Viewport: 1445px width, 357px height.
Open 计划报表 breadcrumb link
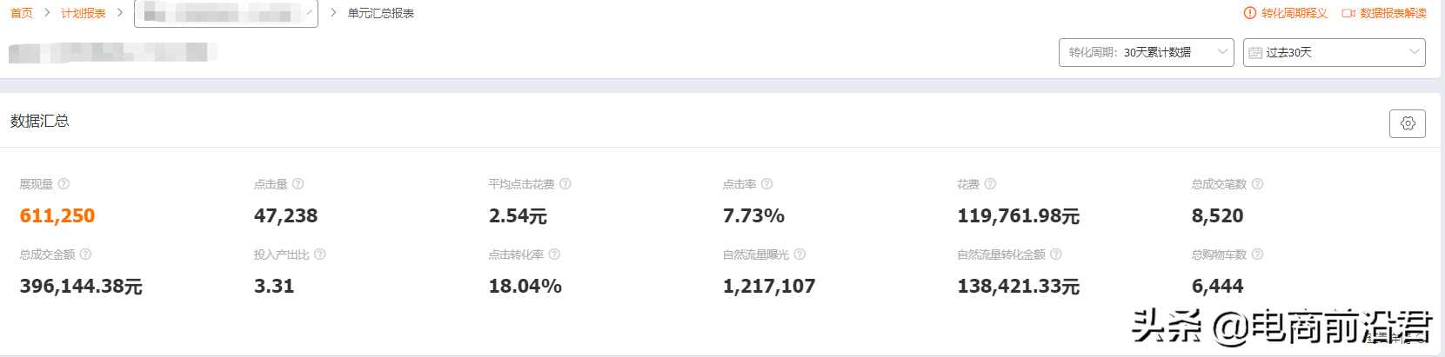pos(84,13)
